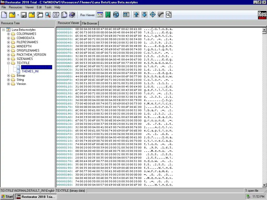The width and height of the screenshot is (267, 200).
Task: Click the vertical scrollbar thumb
Action: coord(264,33)
